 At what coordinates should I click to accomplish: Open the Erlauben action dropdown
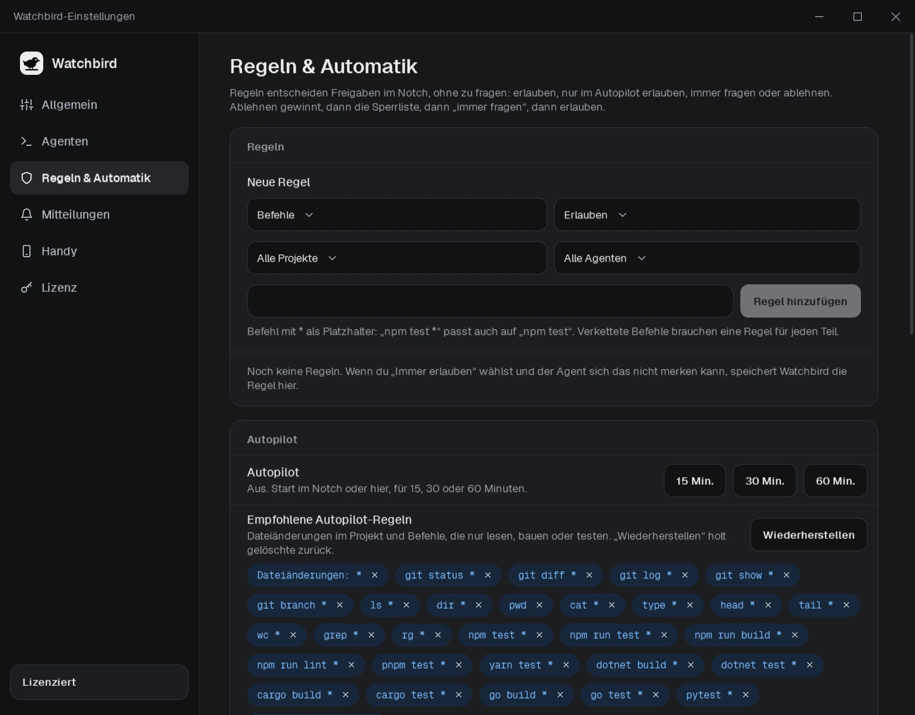[x=707, y=214]
